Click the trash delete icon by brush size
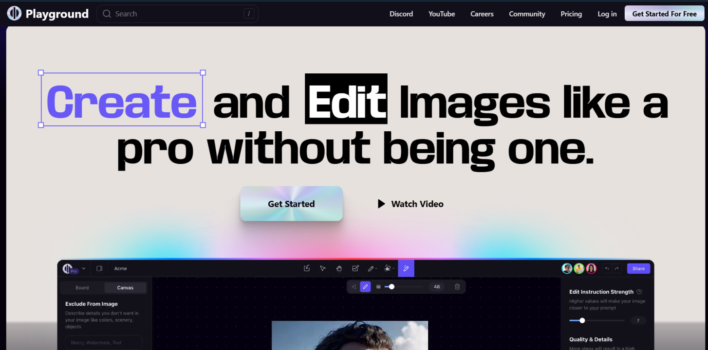Image resolution: width=708 pixels, height=350 pixels. tap(457, 287)
